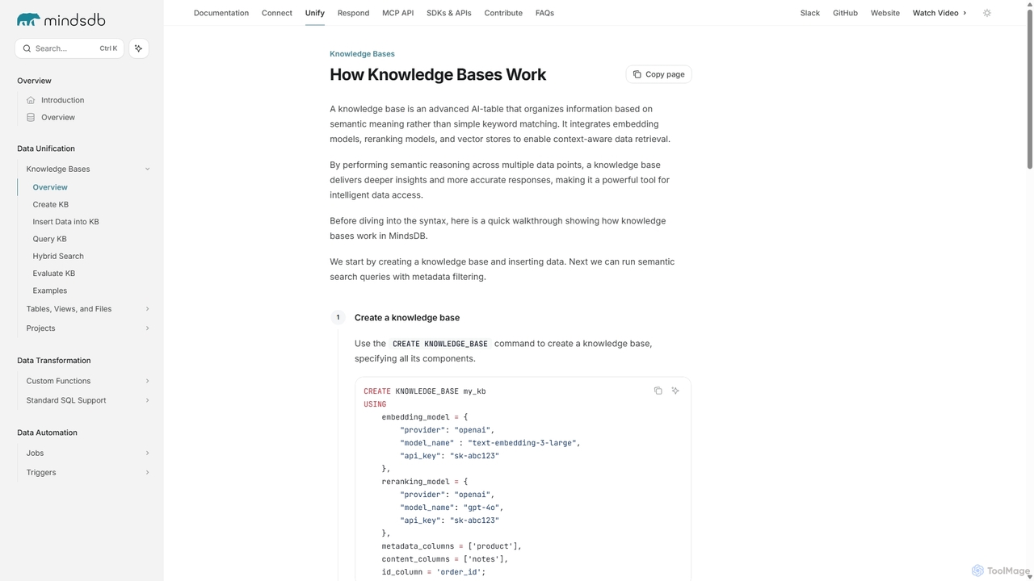Click the Data Unification heading
This screenshot has width=1034, height=581.
[46, 148]
